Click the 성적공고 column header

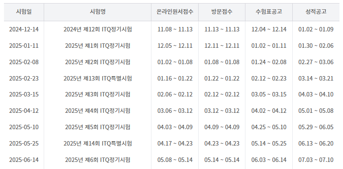316,12
